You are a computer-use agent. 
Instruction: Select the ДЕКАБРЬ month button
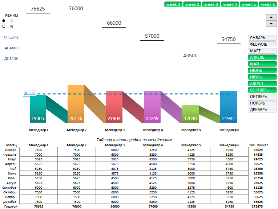(x=262, y=110)
